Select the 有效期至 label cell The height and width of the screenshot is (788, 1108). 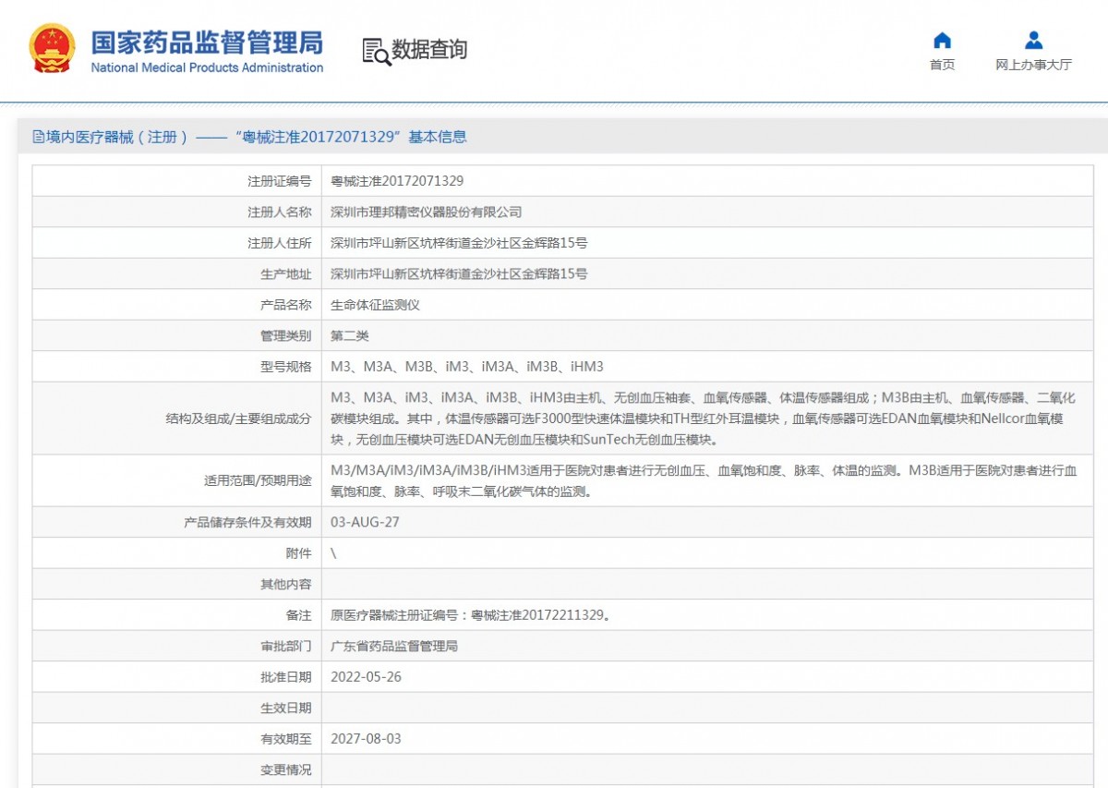click(x=177, y=739)
